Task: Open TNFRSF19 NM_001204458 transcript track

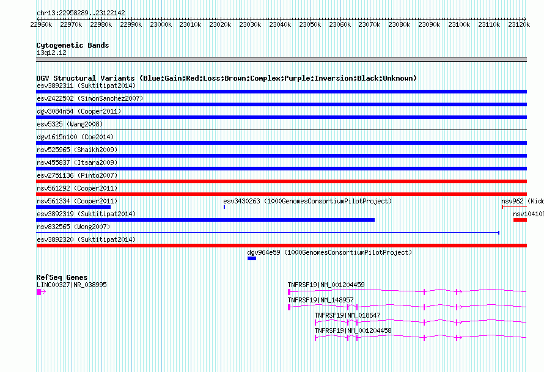Action: [x=421, y=338]
